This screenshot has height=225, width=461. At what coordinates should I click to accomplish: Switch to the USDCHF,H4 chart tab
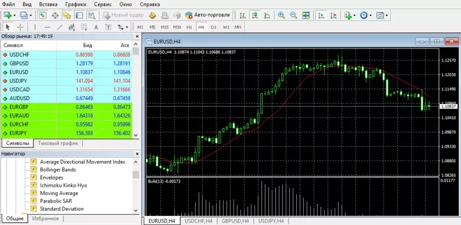[x=198, y=221]
